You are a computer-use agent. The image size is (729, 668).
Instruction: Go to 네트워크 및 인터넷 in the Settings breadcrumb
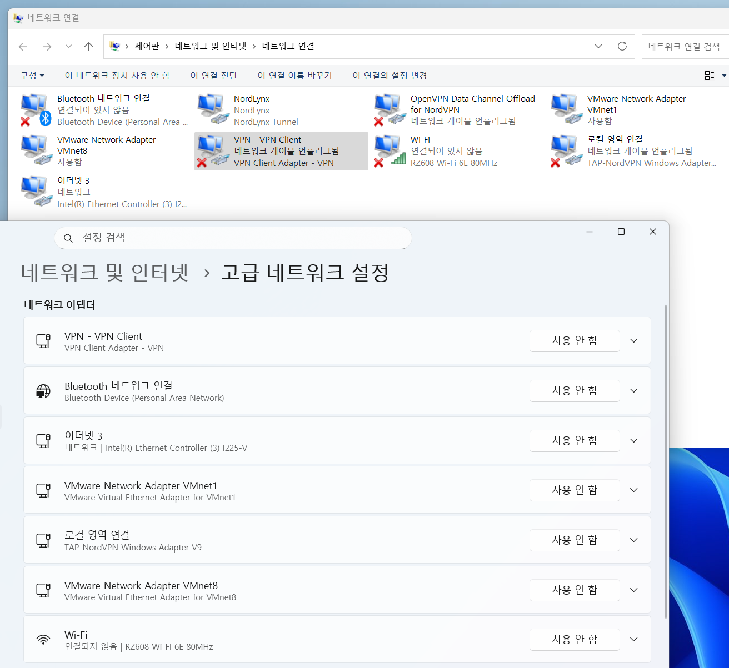point(105,273)
